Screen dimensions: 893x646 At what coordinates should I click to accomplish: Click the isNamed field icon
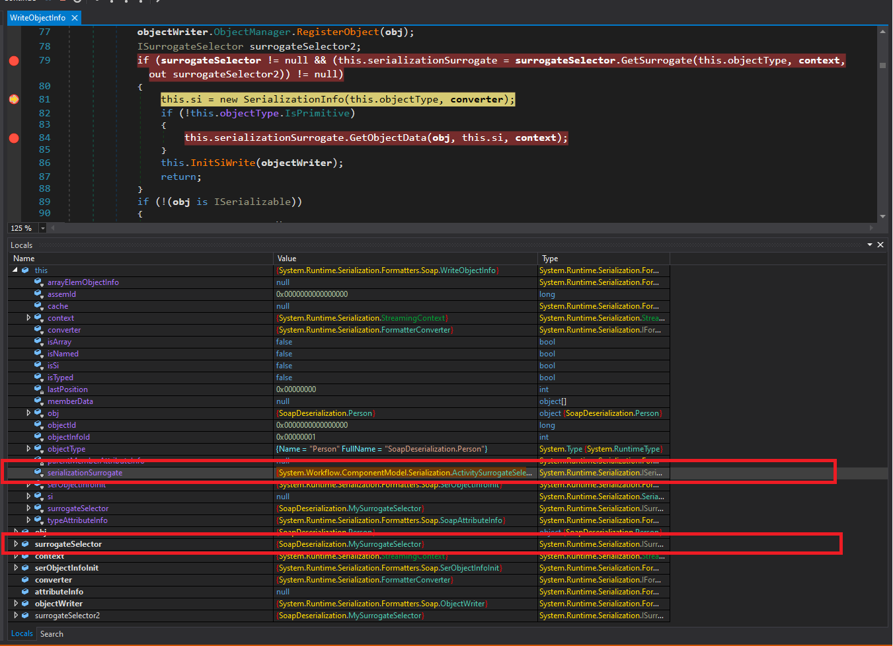pos(38,354)
